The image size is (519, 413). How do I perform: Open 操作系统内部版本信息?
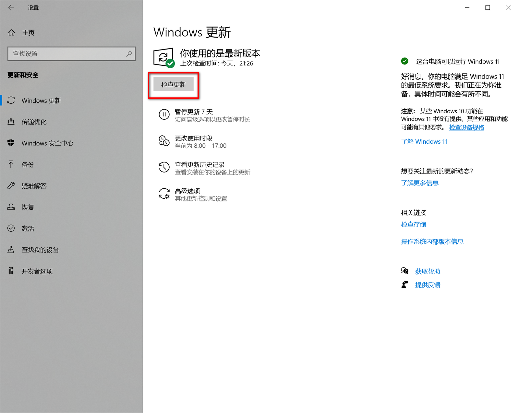point(432,241)
